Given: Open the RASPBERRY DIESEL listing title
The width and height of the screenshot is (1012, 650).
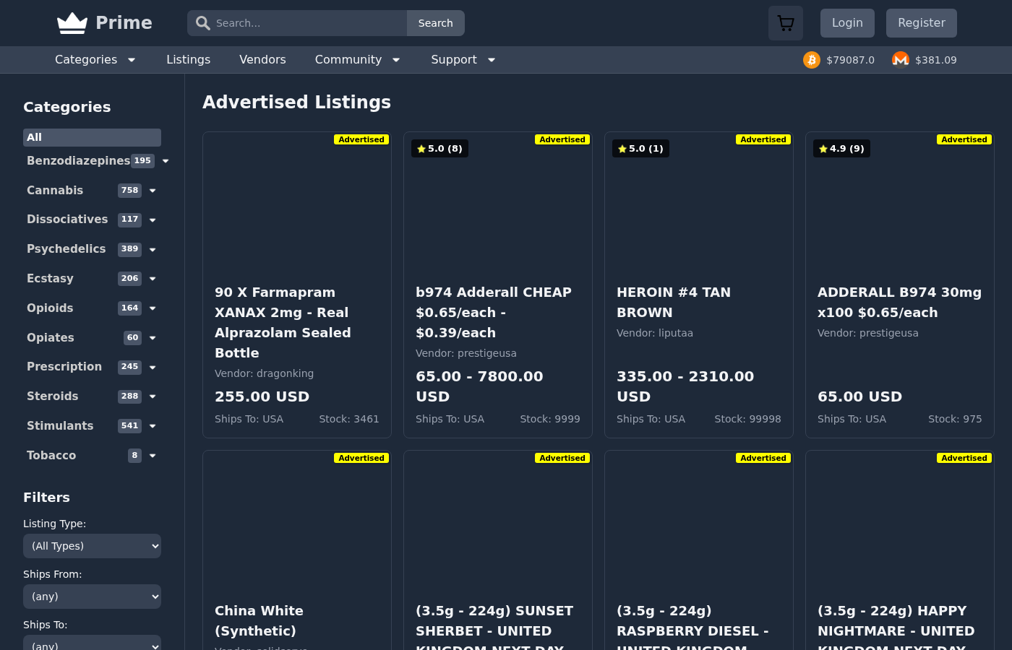Looking at the screenshot, I should pos(692,630).
